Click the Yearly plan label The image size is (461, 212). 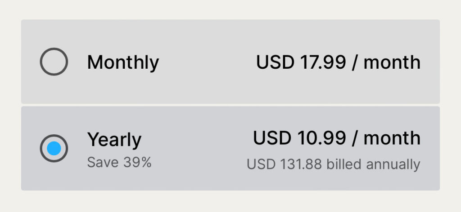point(114,140)
